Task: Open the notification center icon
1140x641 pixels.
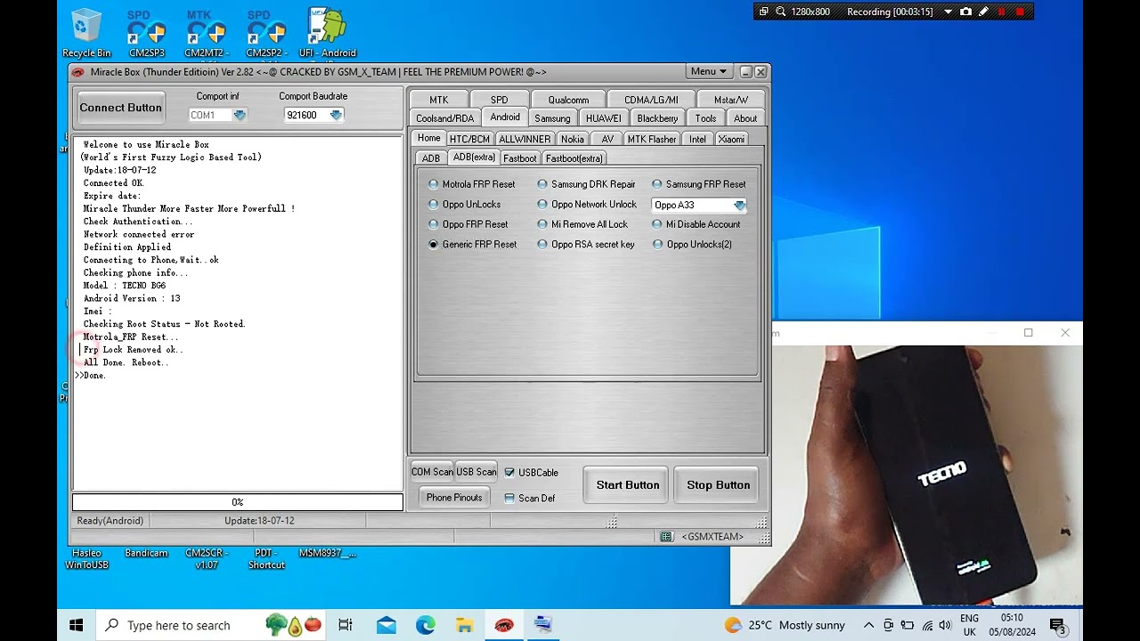Action: pos(1058,626)
